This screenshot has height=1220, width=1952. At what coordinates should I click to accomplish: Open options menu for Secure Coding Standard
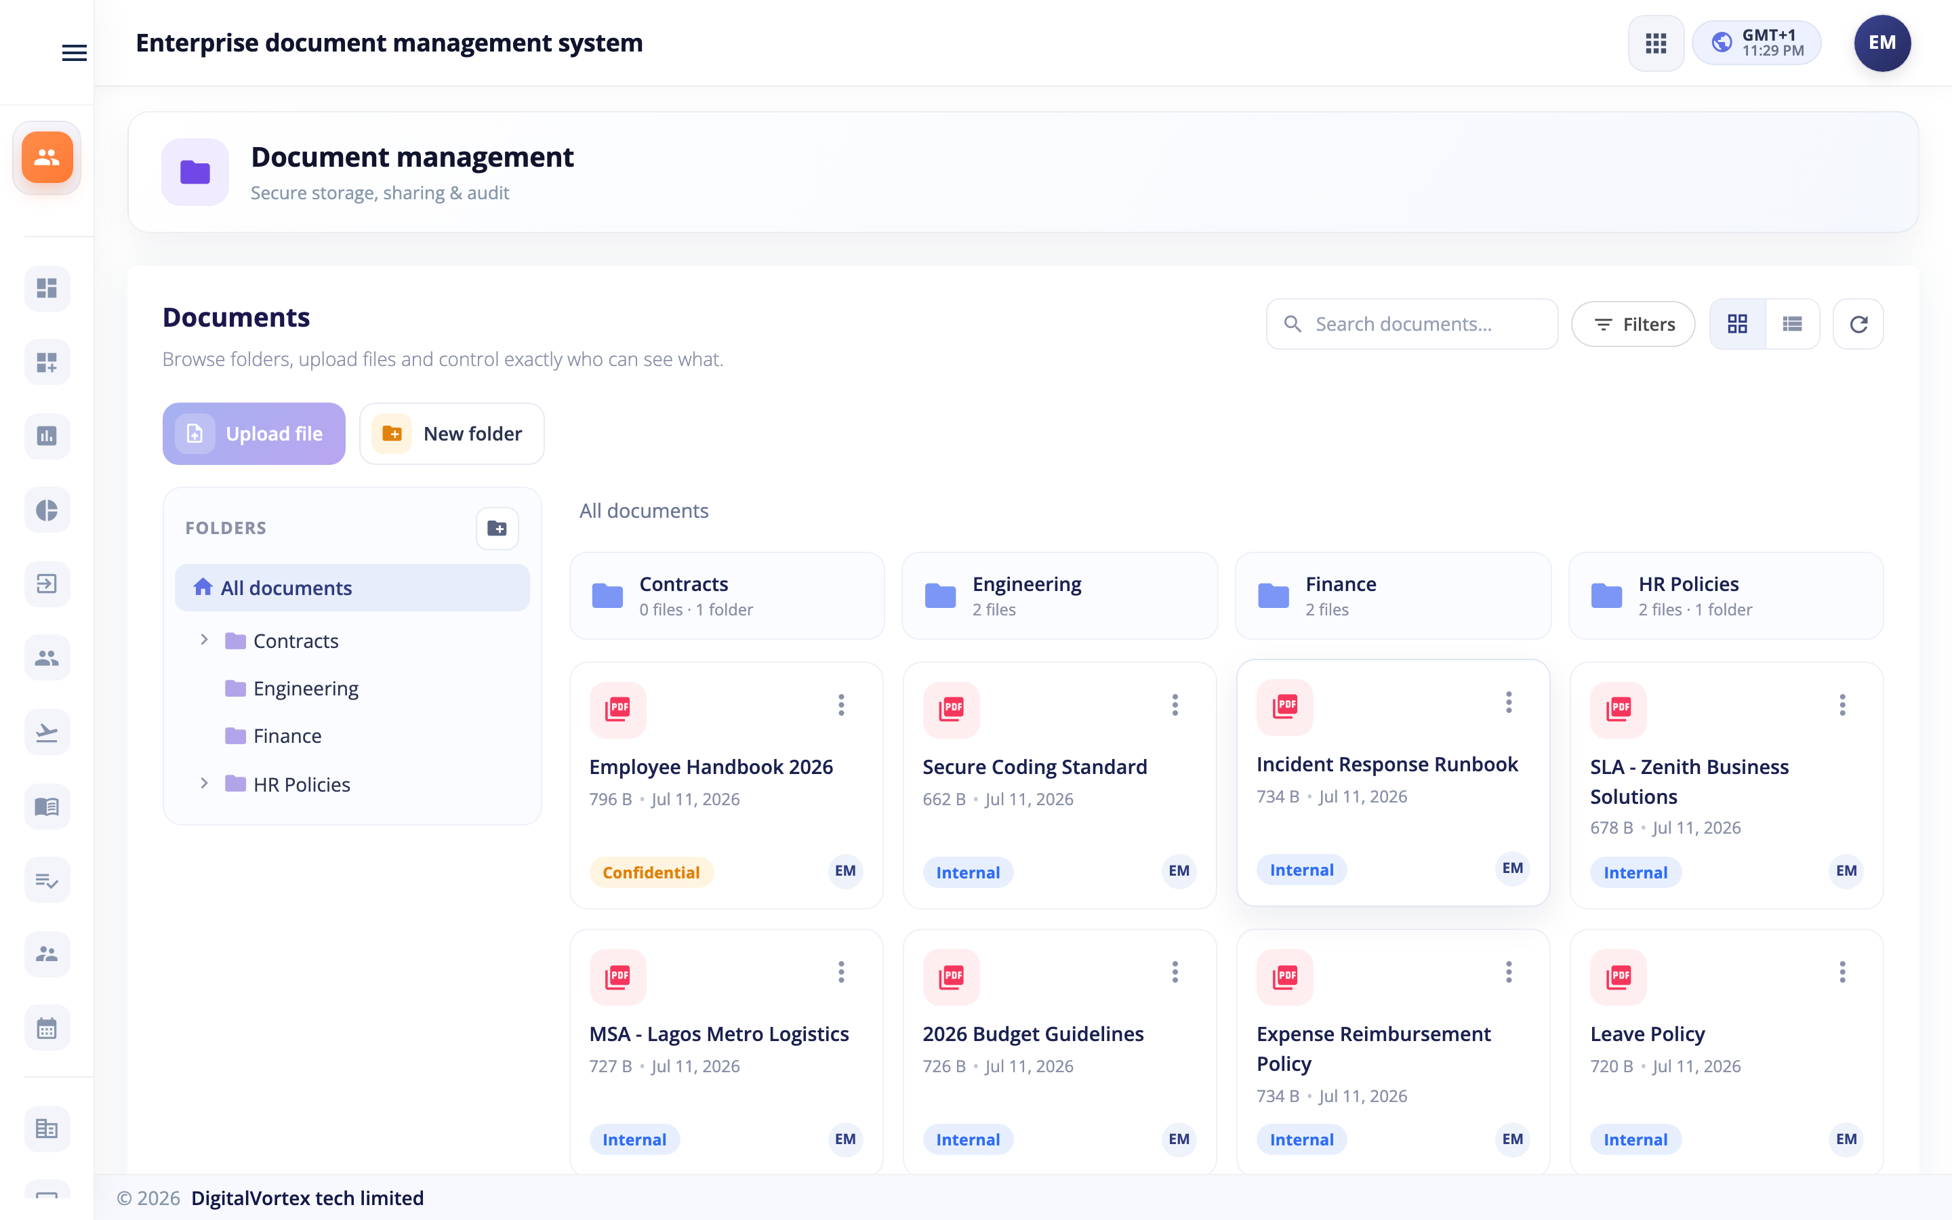pos(1175,705)
